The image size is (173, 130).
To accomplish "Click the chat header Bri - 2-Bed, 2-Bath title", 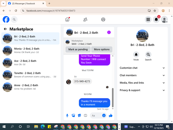I will click(x=86, y=33).
